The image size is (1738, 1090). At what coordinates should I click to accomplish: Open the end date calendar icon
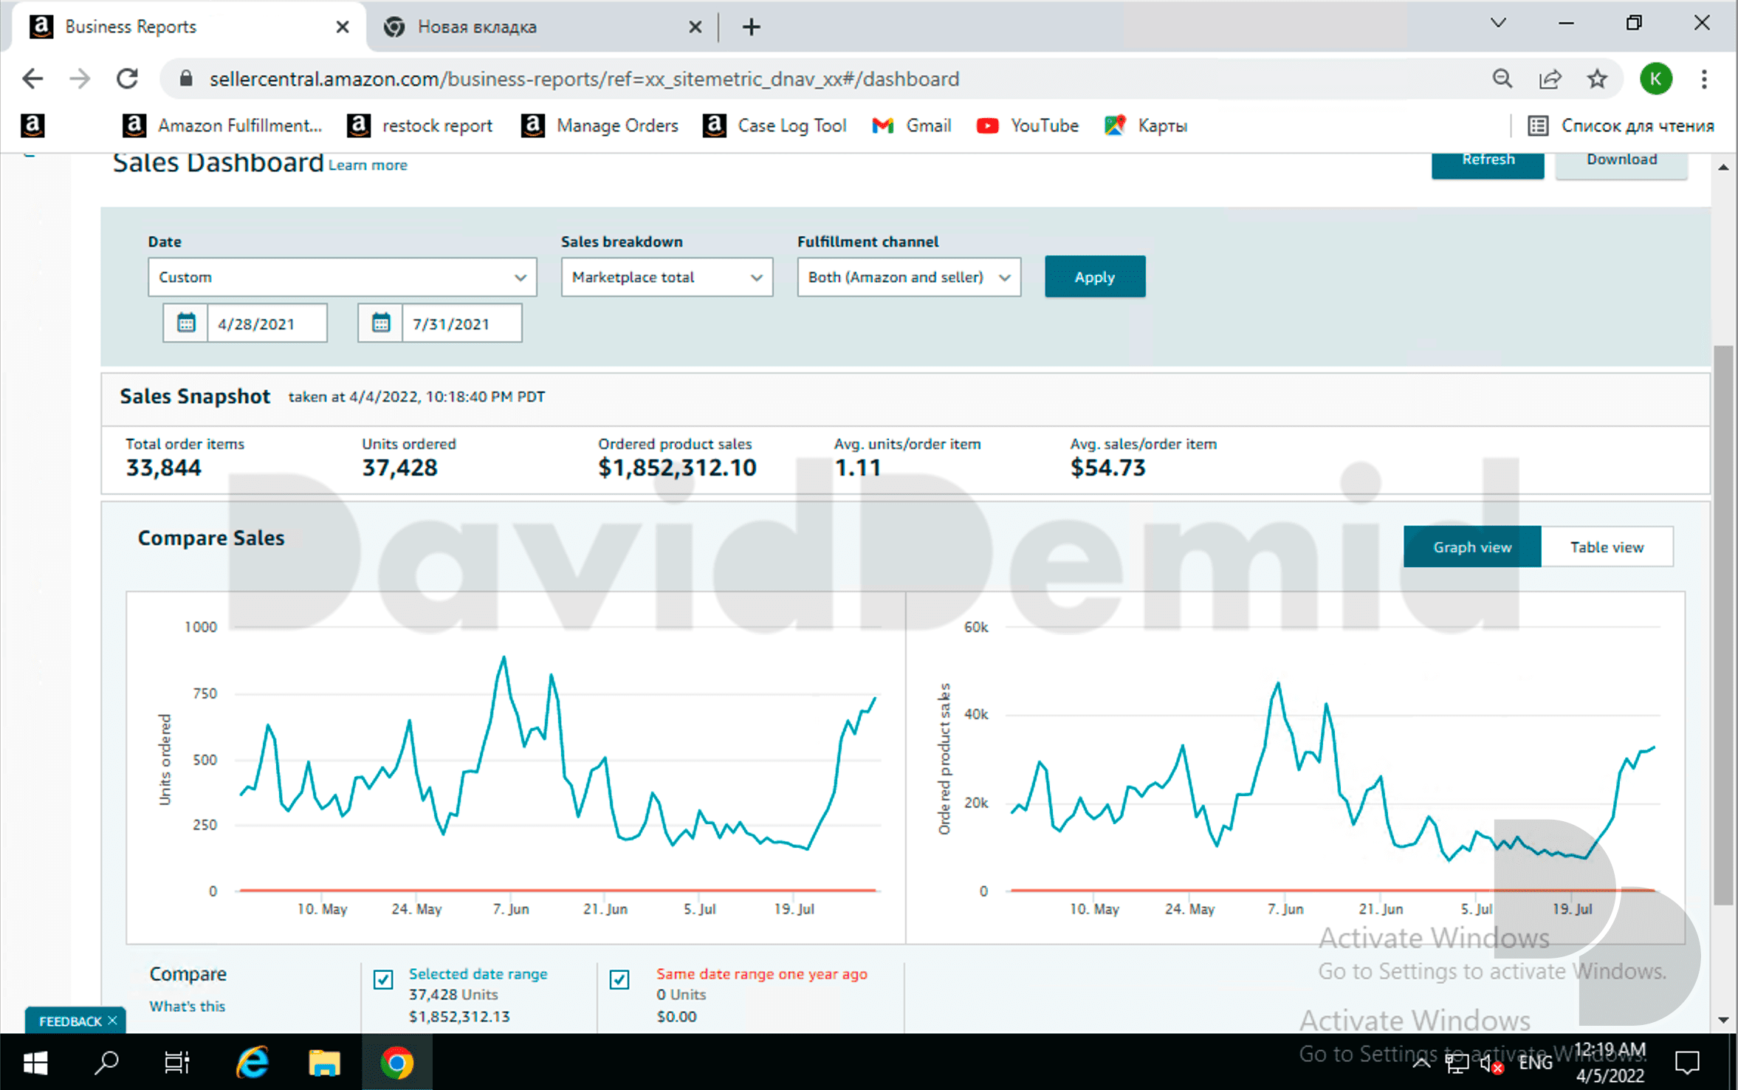pos(380,323)
